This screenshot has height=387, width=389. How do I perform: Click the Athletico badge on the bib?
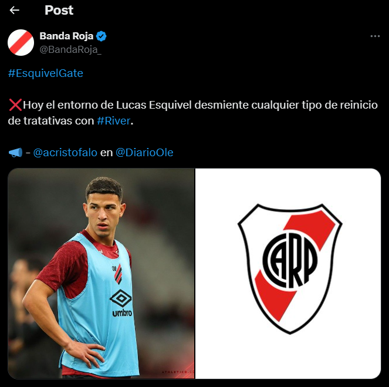click(117, 274)
